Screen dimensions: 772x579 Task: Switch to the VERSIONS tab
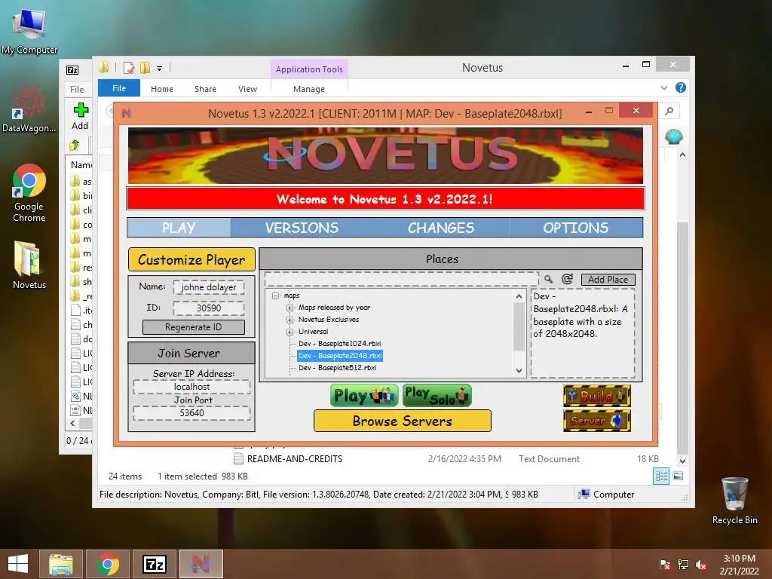tap(302, 228)
